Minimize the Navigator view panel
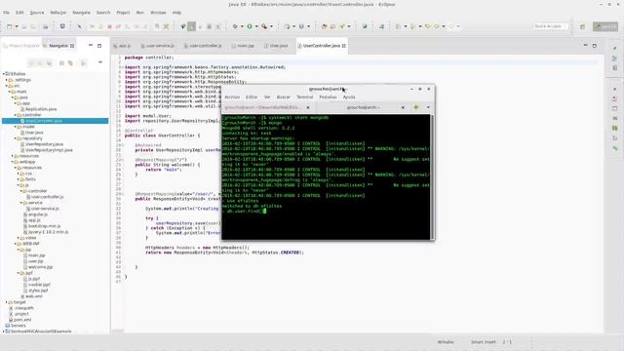Screen dimensions: 624x351 click(91, 46)
